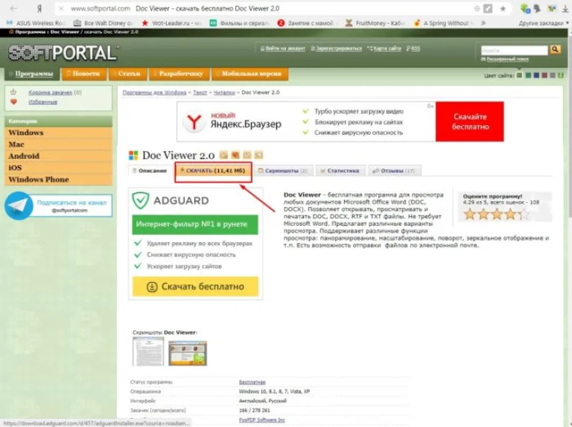Open the FruitMoney bookmark
Screen dimensions: 572x427
click(375, 23)
